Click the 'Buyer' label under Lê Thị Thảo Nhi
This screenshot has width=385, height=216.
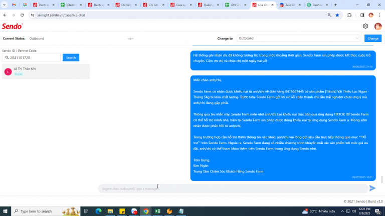pos(19,74)
